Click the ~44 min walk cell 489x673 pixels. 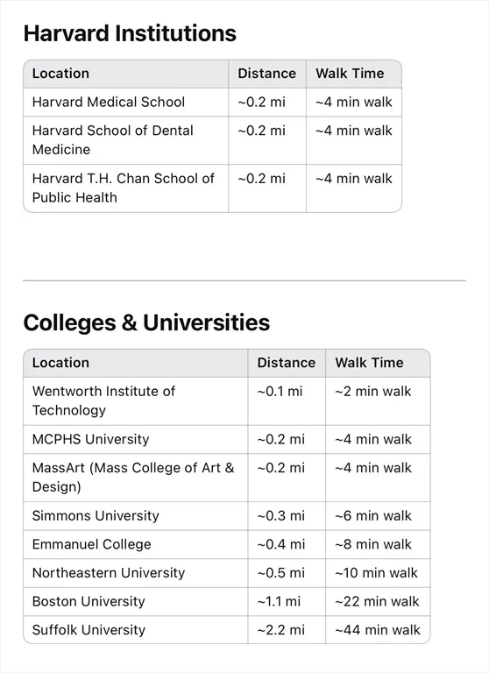point(378,630)
